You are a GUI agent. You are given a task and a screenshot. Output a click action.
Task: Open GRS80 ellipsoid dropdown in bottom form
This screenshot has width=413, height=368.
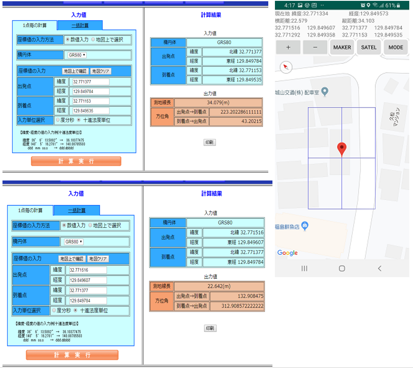coord(74,241)
